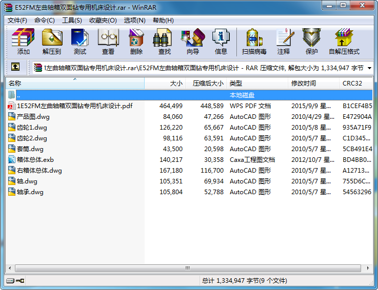378x290 pixels.
Task: Click the horizontal scrollbar right arrow
Action: pyautogui.click(x=368, y=268)
